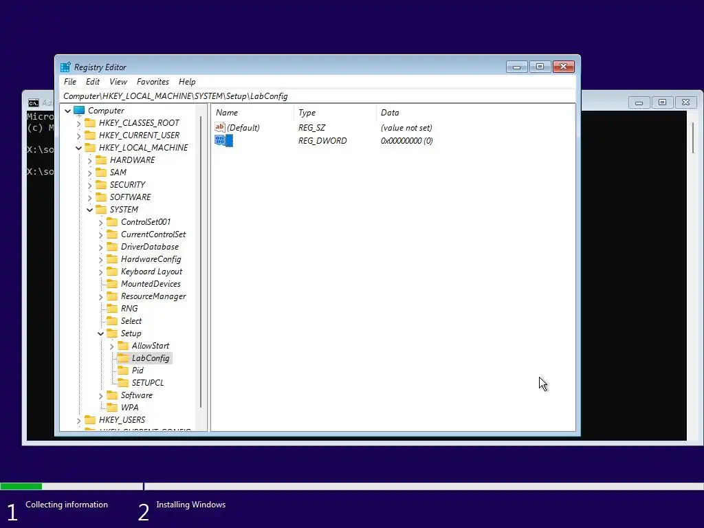
Task: Click the REG_DWORD type cell
Action: click(x=322, y=140)
